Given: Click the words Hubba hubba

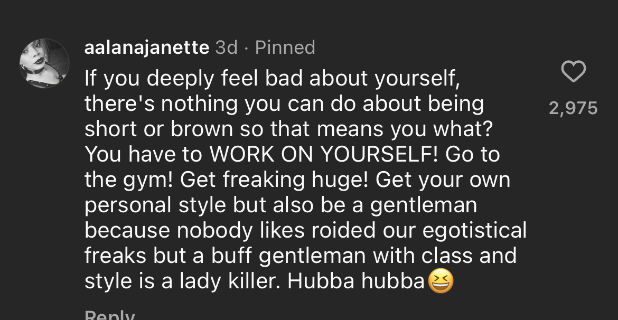Looking at the screenshot, I should coord(355,280).
